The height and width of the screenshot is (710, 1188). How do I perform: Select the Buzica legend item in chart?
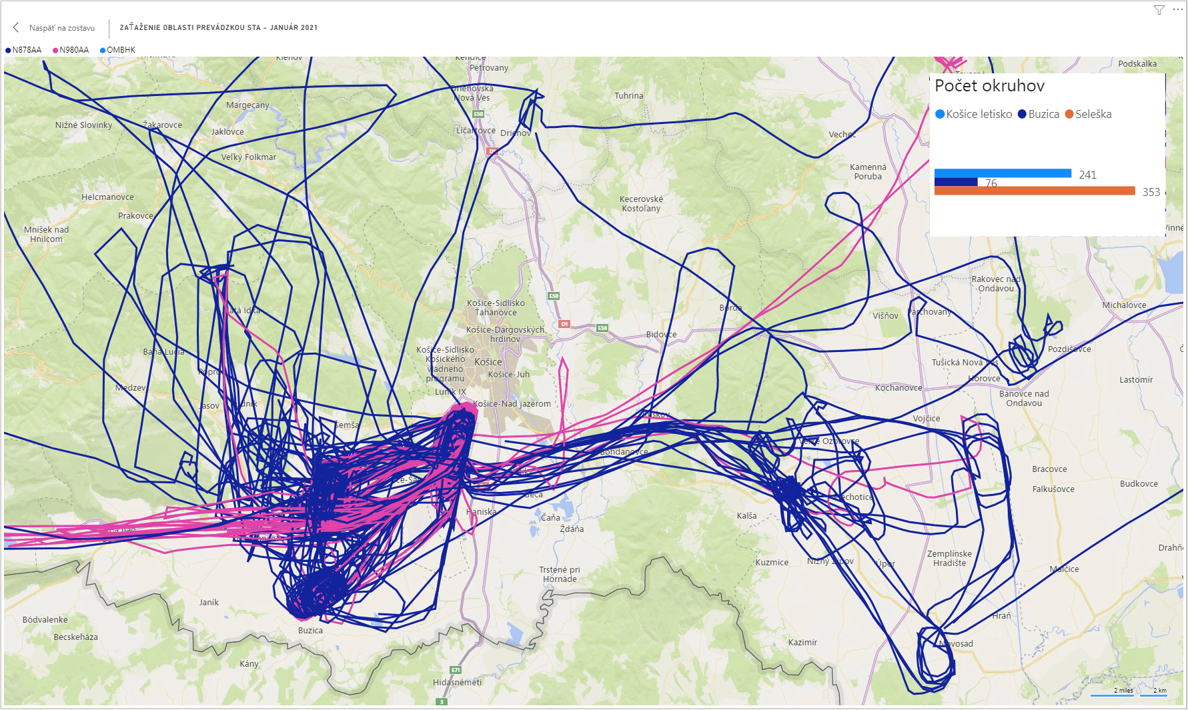click(1038, 114)
